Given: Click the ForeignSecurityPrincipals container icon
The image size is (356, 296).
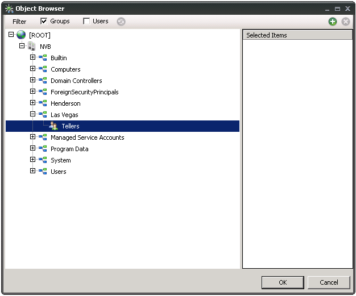Looking at the screenshot, I should (43, 91).
